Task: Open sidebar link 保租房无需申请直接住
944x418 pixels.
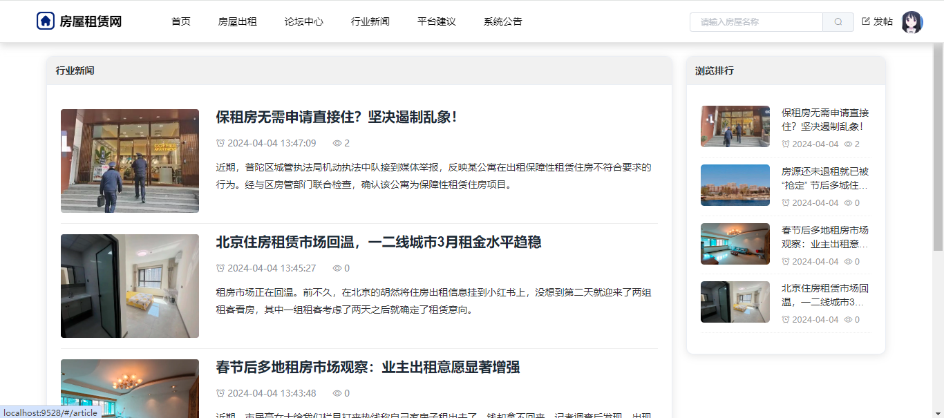Action: [x=825, y=120]
